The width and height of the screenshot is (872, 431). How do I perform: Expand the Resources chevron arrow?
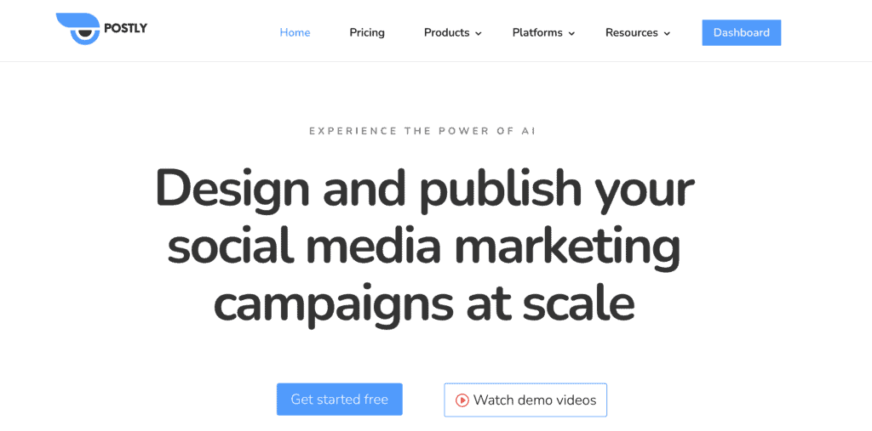click(x=667, y=33)
